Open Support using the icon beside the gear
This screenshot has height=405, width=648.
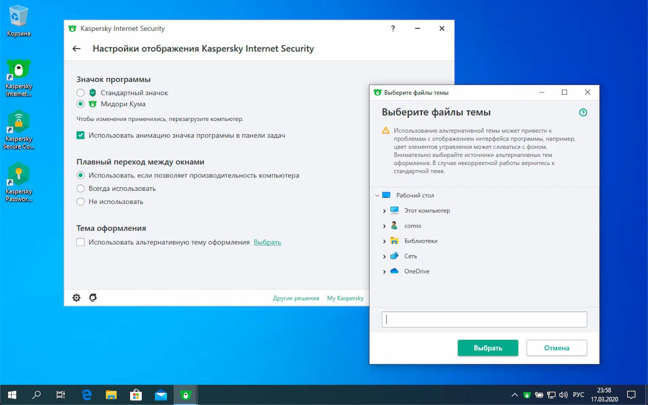[93, 297]
